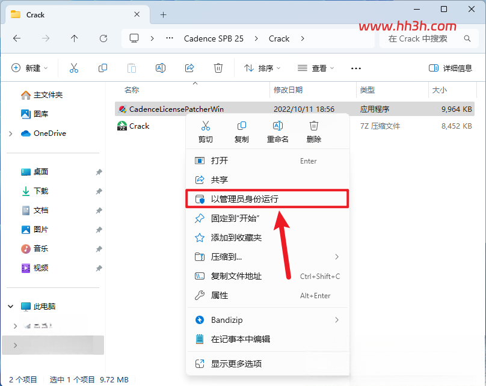
Task: Click the Share icon in the toolbar
Action: pos(189,68)
